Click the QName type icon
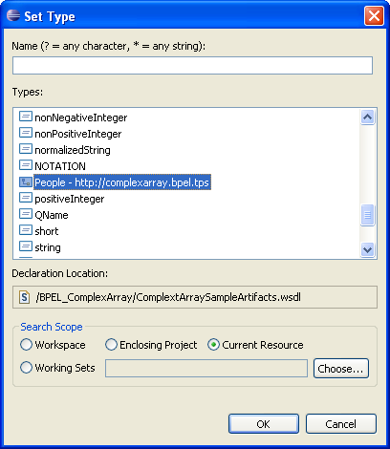The width and height of the screenshot is (390, 449). 26,214
